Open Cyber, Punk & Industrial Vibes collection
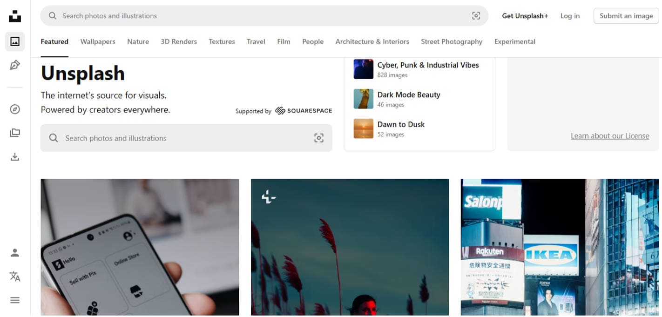Viewport: 662px width, 317px height. point(428,65)
